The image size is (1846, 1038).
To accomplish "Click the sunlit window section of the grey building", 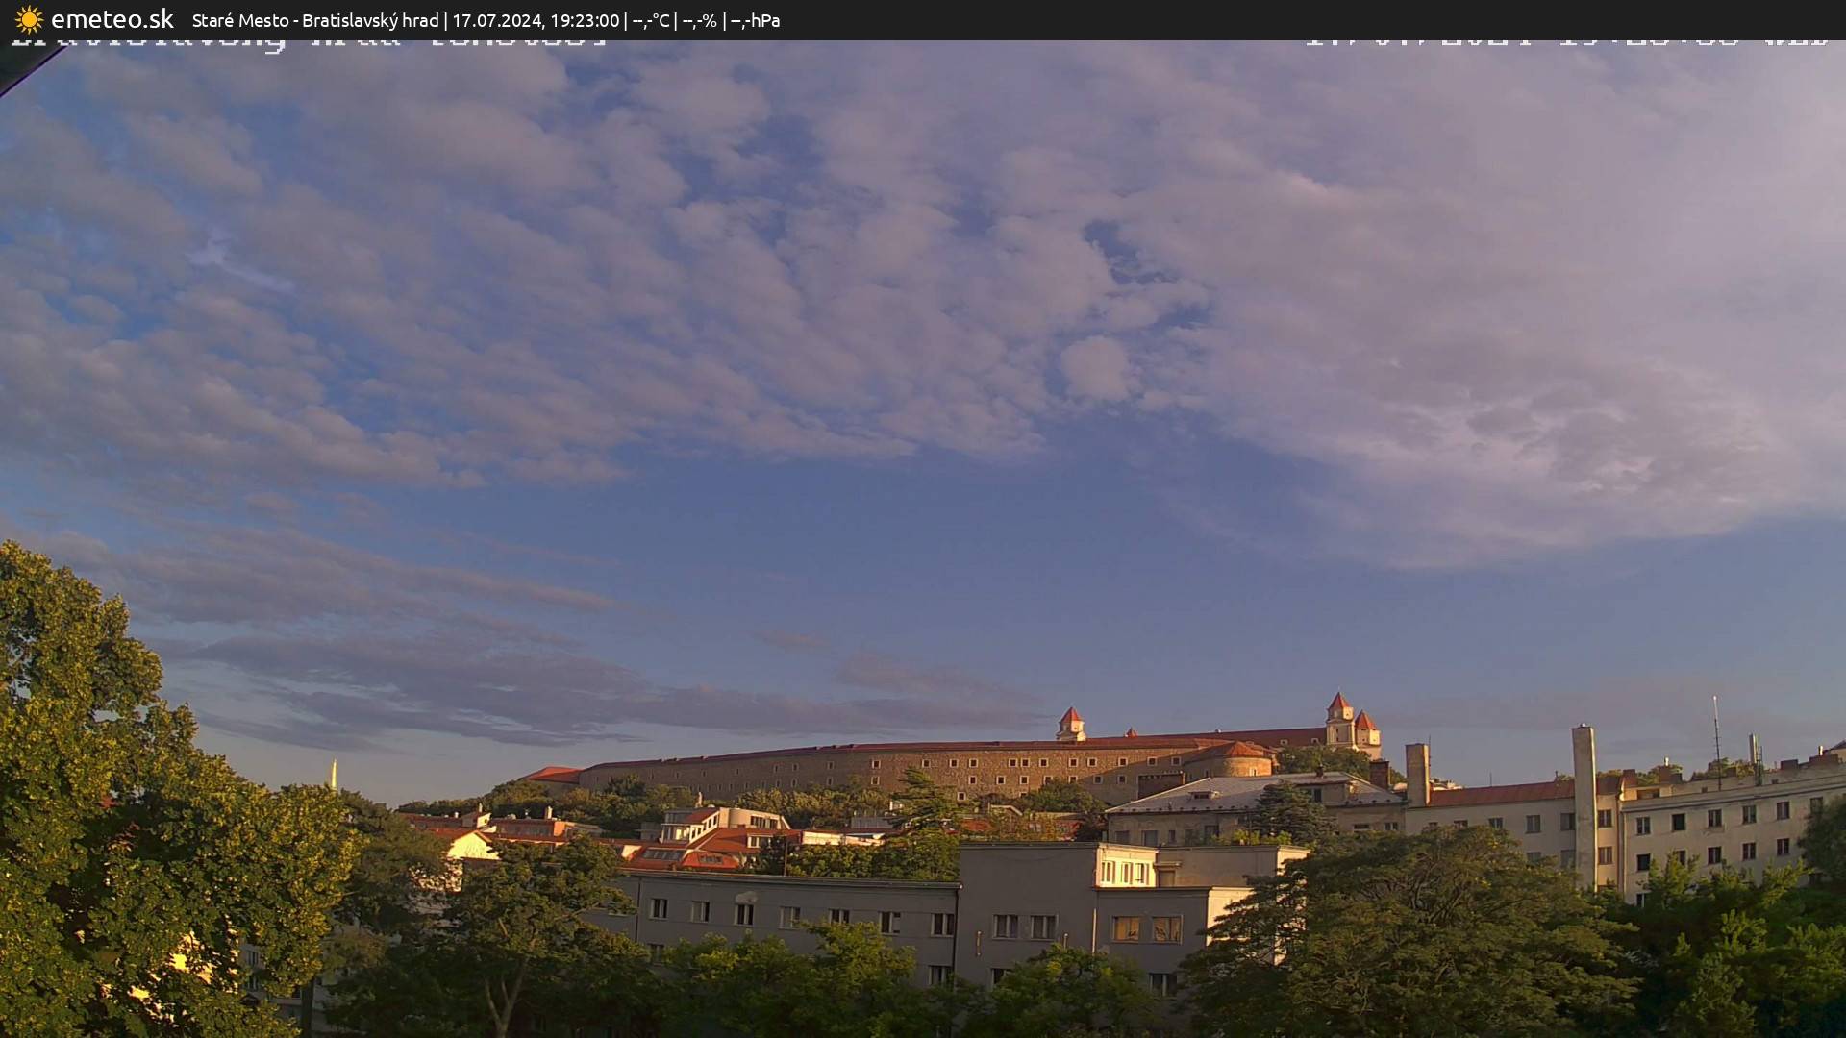I will (x=1126, y=873).
